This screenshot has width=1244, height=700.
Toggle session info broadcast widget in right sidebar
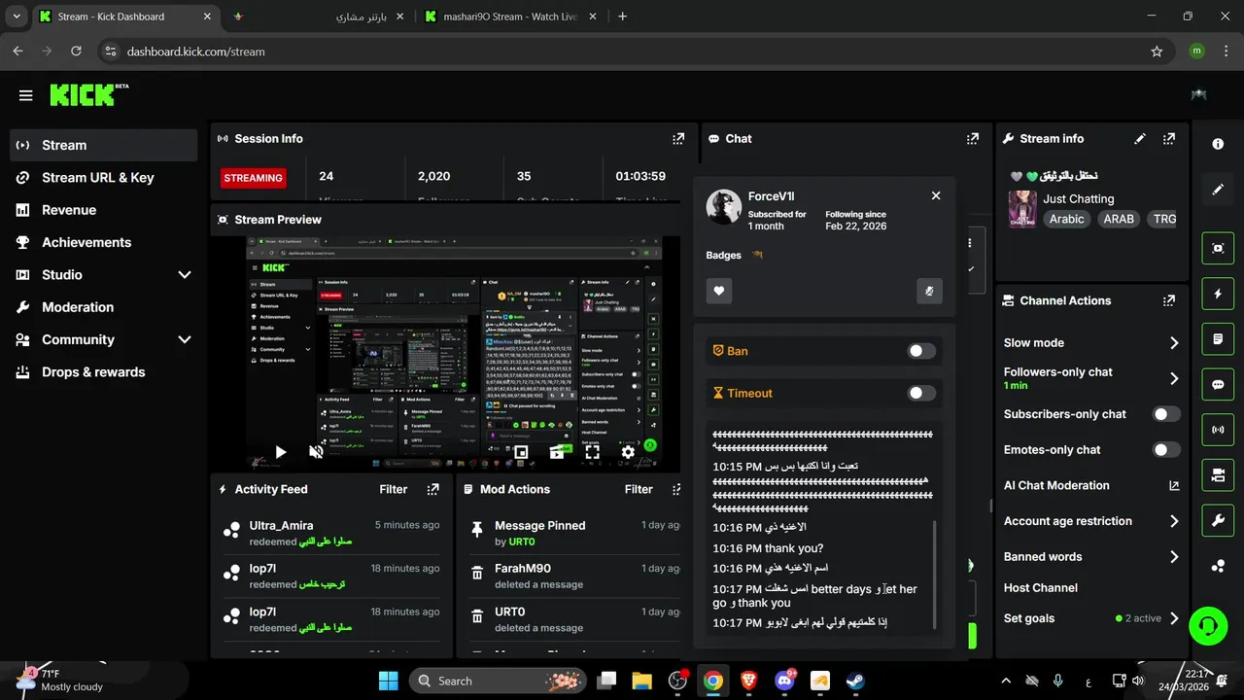click(1218, 430)
